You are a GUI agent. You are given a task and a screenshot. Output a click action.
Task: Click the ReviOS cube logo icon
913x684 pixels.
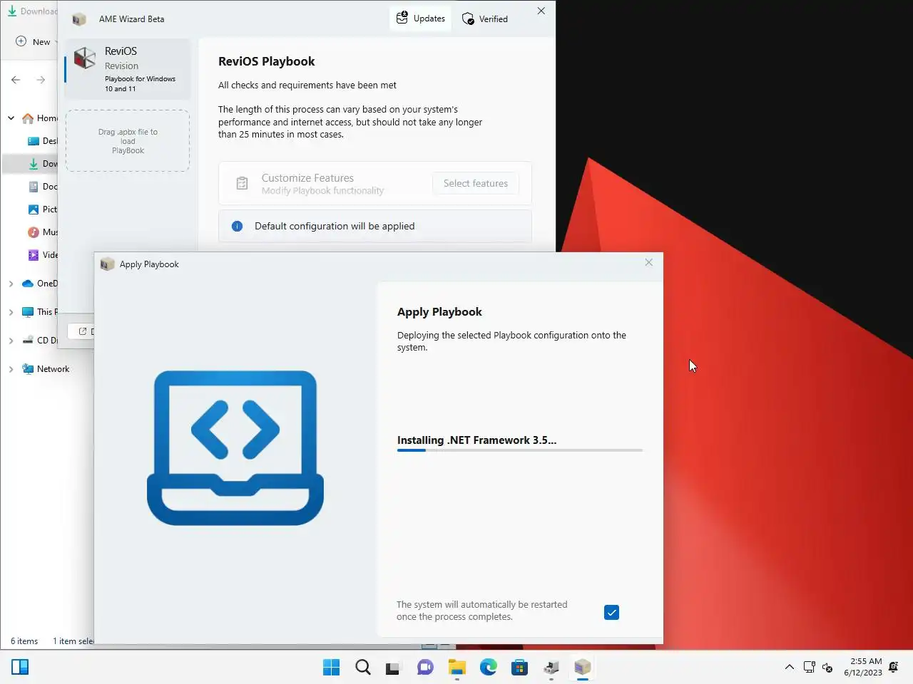tap(85, 58)
